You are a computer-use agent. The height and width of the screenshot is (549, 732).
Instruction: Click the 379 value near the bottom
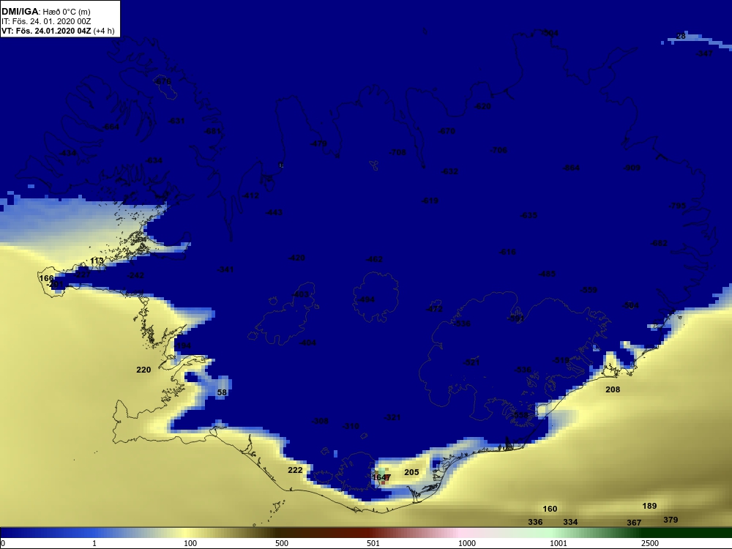click(671, 520)
